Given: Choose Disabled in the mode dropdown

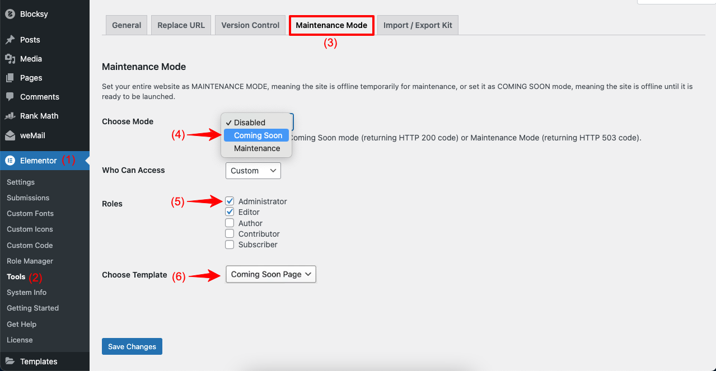Looking at the screenshot, I should point(256,123).
